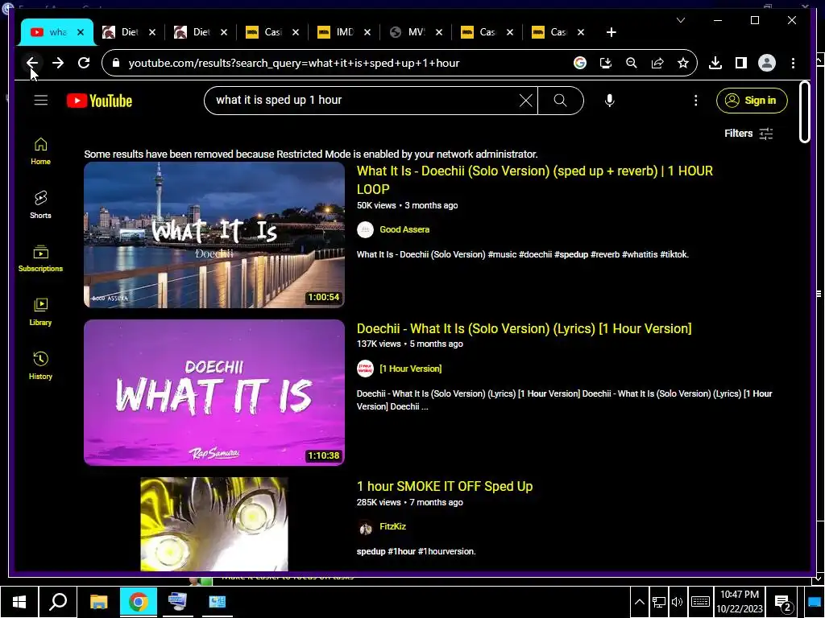This screenshot has height=618, width=825.
Task: Open FitzKiz channel avatar
Action: (365, 527)
